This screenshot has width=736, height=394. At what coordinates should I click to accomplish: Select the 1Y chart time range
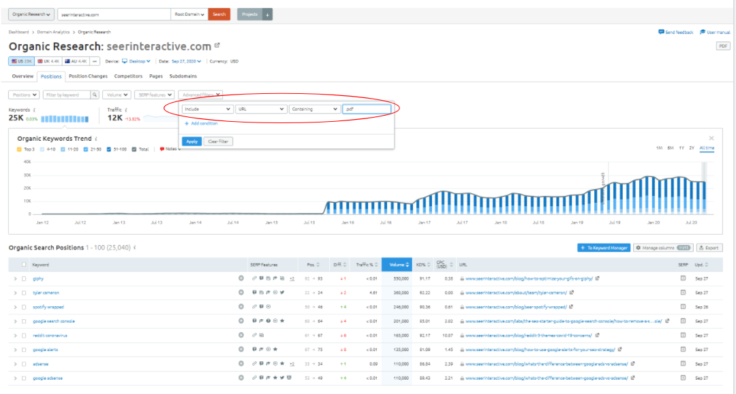(681, 148)
